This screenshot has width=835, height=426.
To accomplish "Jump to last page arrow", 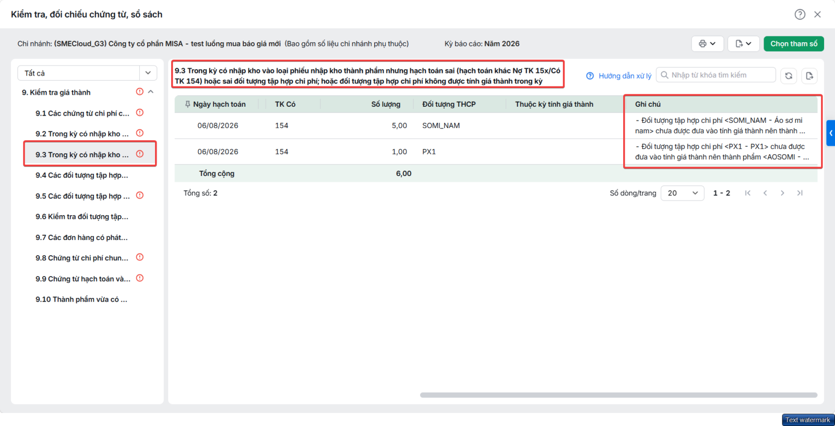I will [x=800, y=193].
